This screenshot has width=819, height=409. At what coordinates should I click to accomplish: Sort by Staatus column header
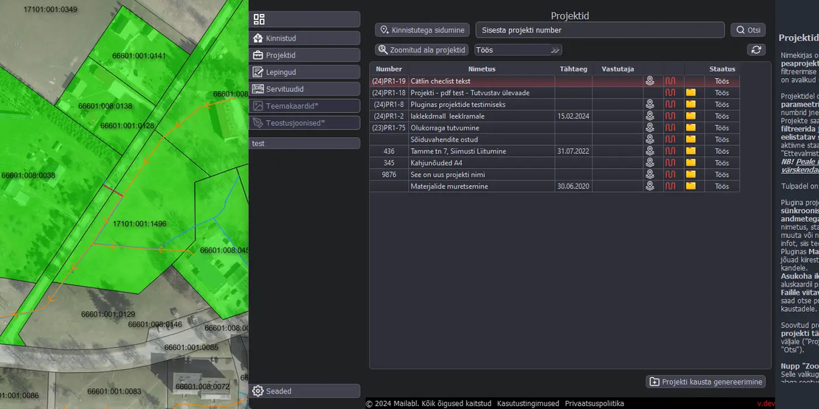[x=722, y=69]
